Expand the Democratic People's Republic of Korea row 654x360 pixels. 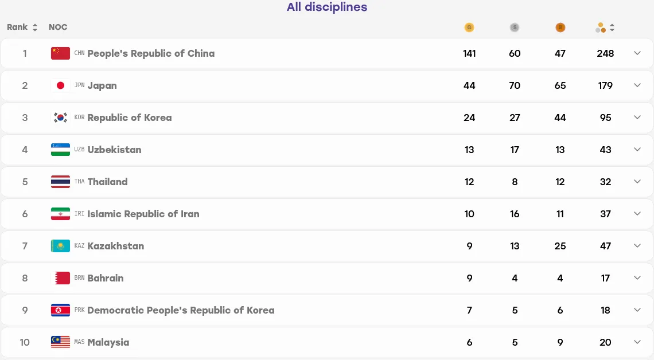tap(637, 310)
